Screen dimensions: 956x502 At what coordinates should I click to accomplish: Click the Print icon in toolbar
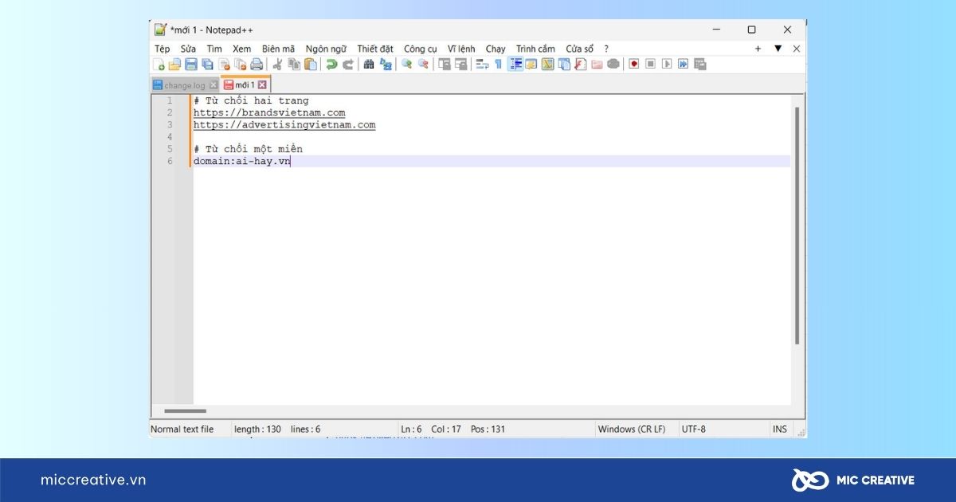point(257,65)
